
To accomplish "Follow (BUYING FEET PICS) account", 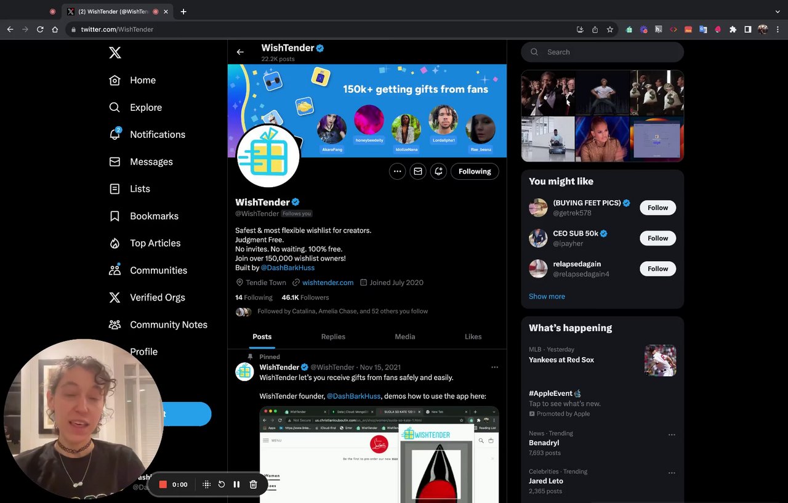I will (657, 207).
